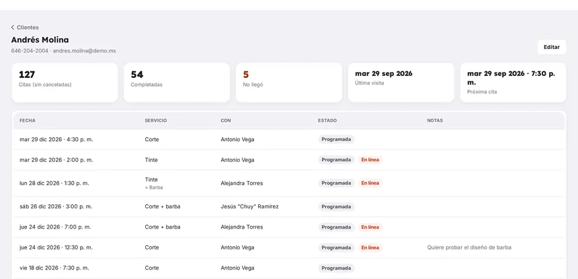
Task: Open the Editar button
Action: (x=552, y=47)
